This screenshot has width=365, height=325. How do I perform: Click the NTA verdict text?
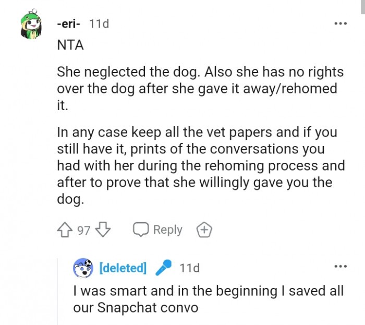click(69, 45)
